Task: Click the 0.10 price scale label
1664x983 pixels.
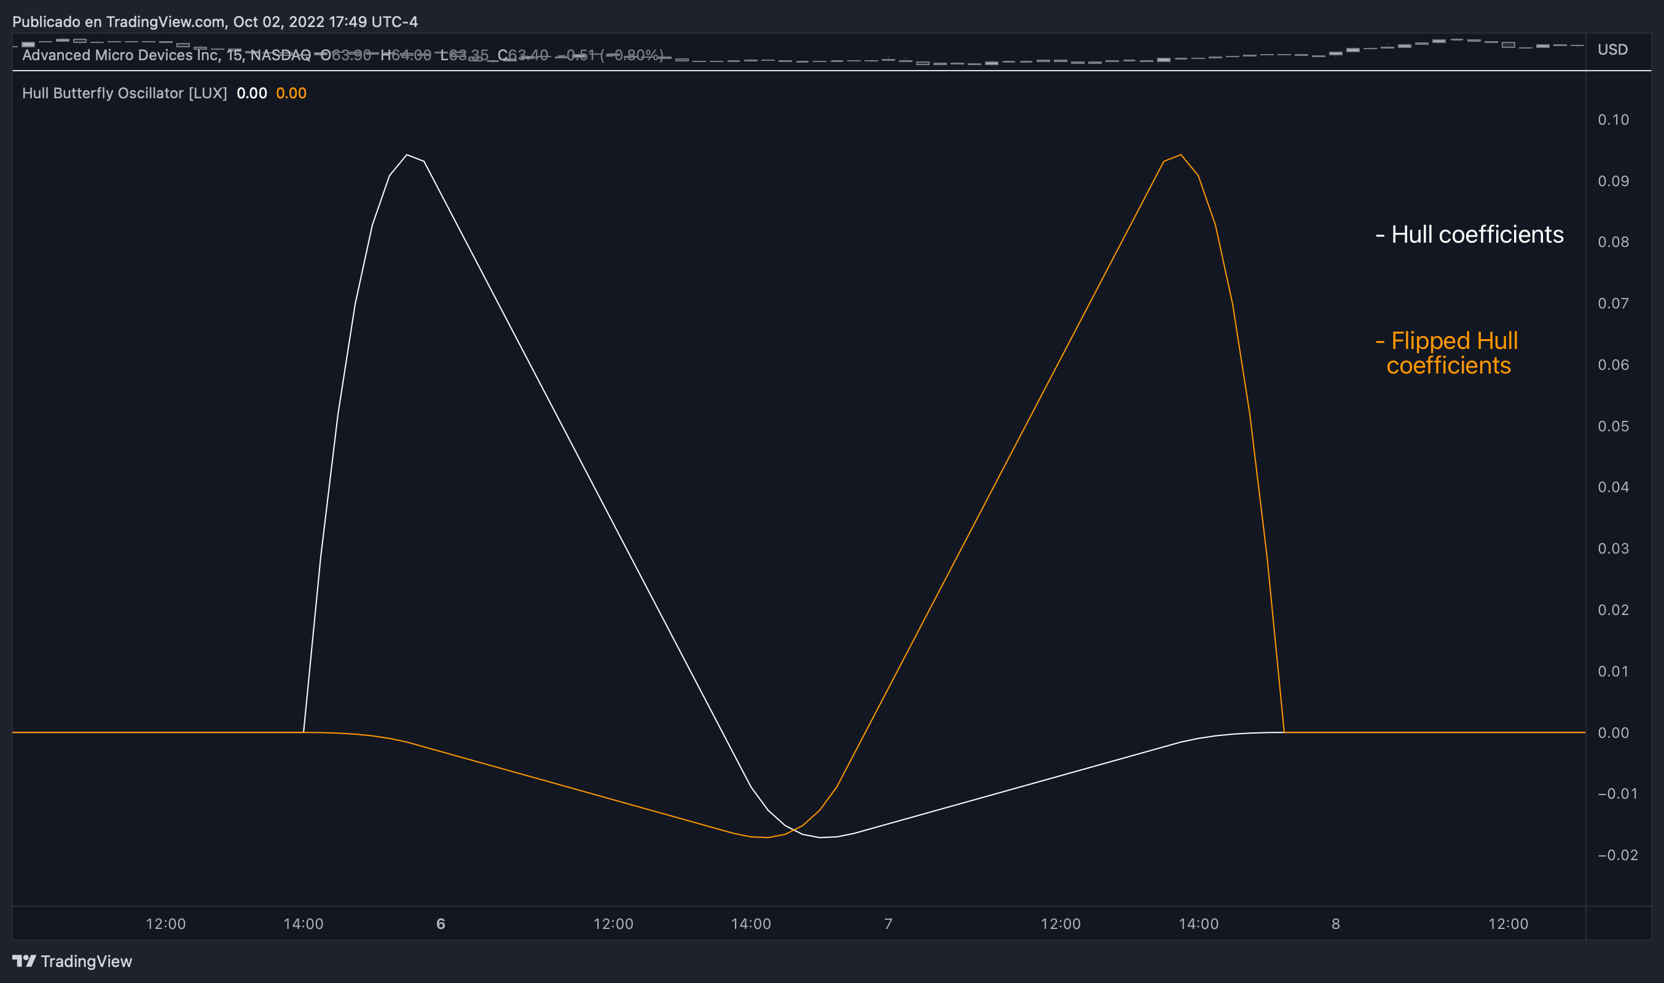Action: [1613, 120]
